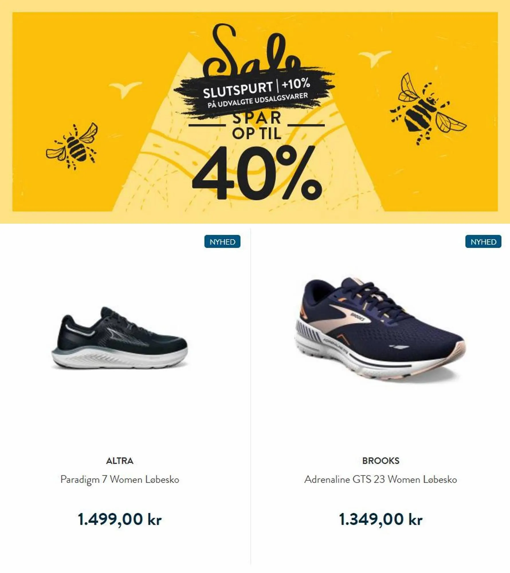This screenshot has width=510, height=573.
Task: Click the large bee illustration on banner right
Action: coord(428,109)
